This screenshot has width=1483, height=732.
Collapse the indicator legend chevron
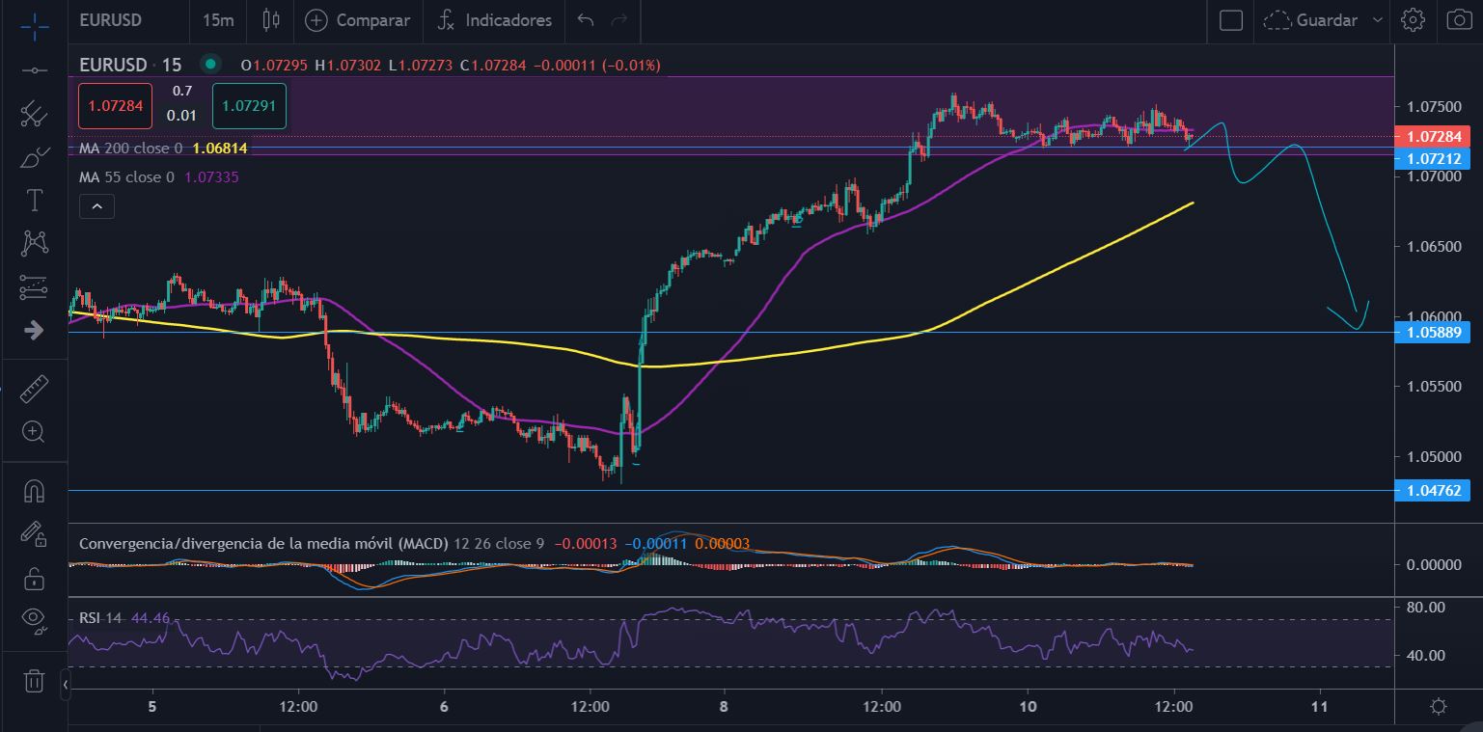point(98,205)
